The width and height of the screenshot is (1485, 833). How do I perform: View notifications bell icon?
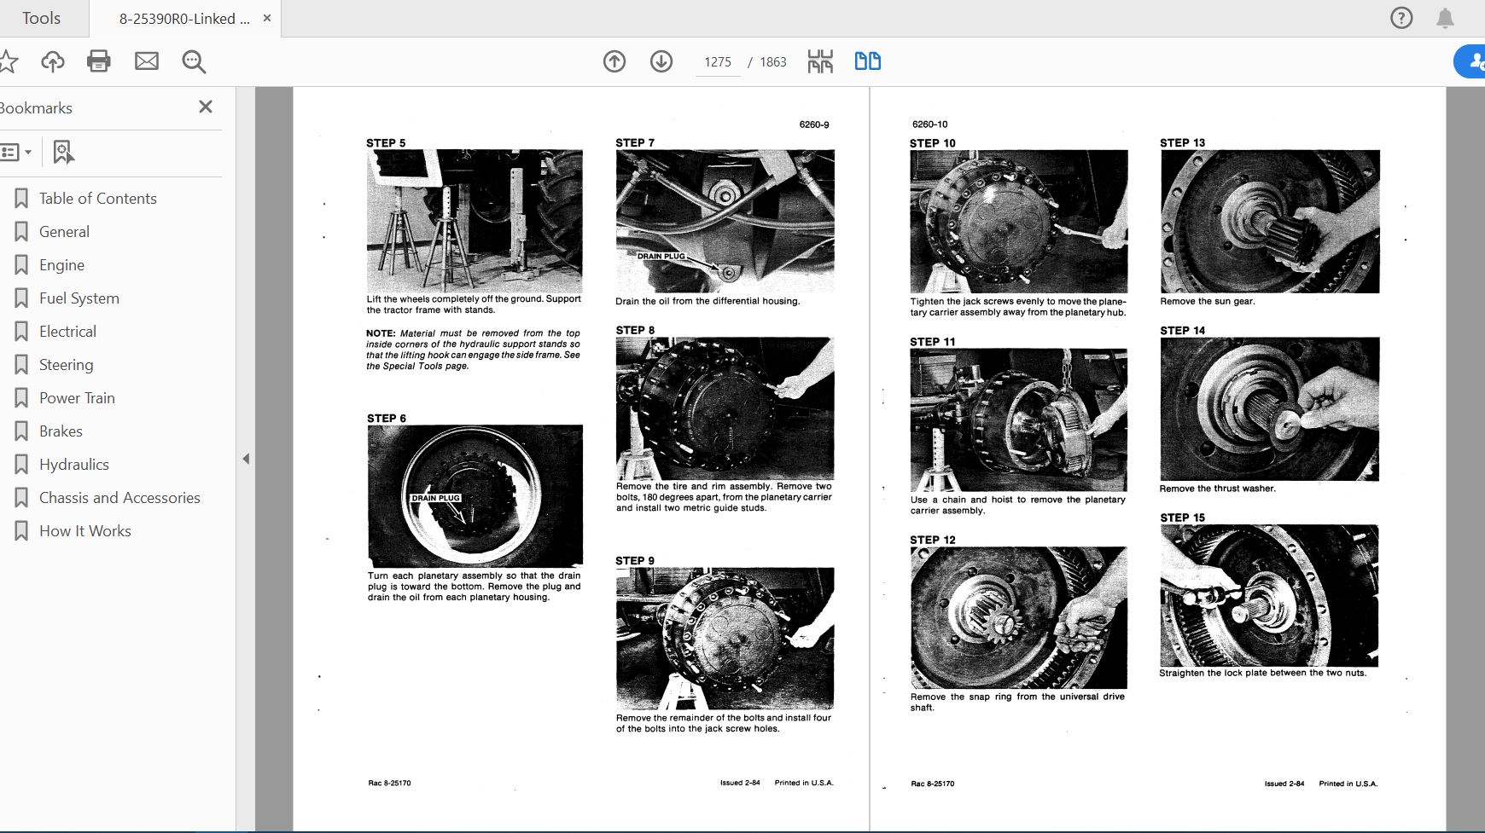coord(1445,18)
